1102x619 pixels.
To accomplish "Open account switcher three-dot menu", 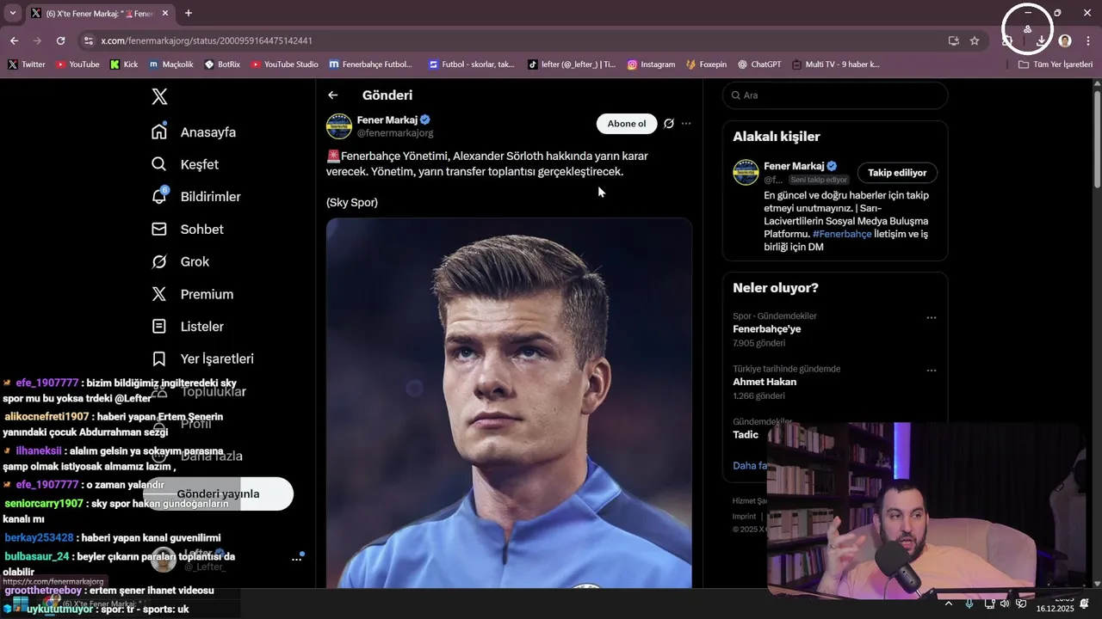I will [x=296, y=559].
